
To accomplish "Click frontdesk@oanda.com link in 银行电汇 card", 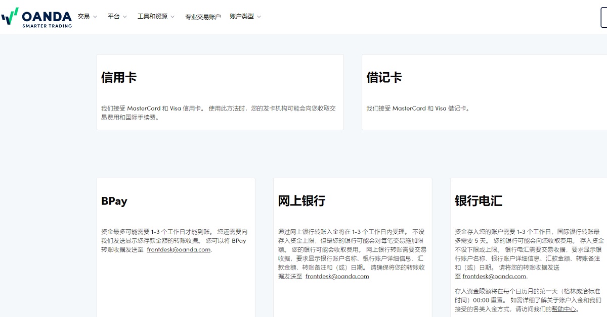I will pyautogui.click(x=494, y=276).
